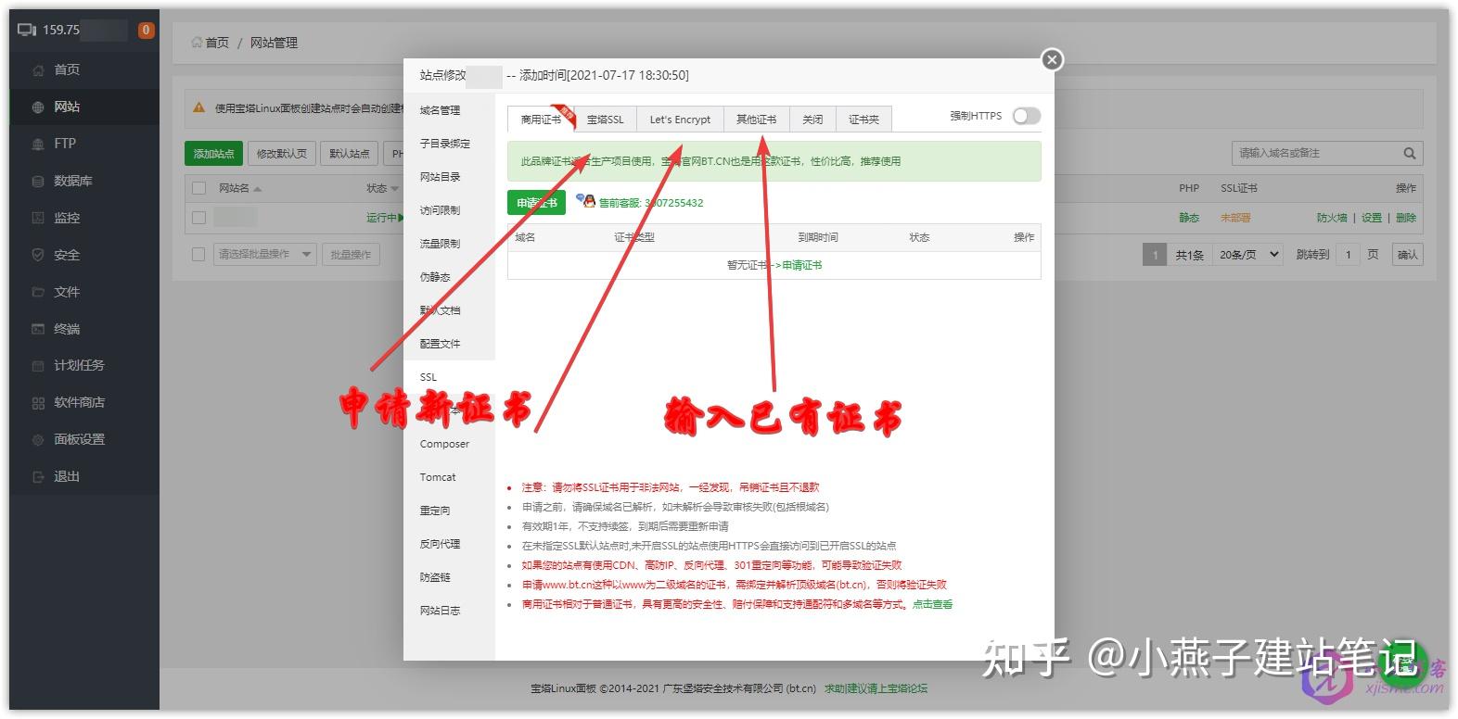The height and width of the screenshot is (719, 1458).
Task: Open 软件商店 in the sidebar
Action: pyautogui.click(x=79, y=402)
